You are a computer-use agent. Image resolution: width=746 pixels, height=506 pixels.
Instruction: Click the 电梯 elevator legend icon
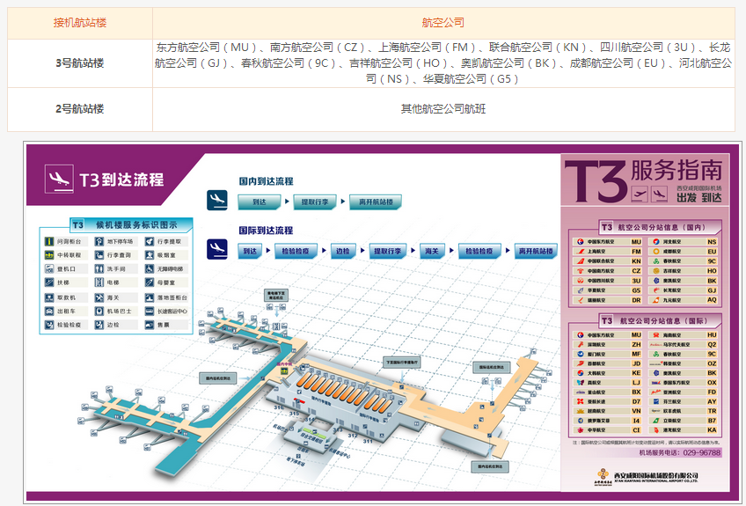click(99, 282)
